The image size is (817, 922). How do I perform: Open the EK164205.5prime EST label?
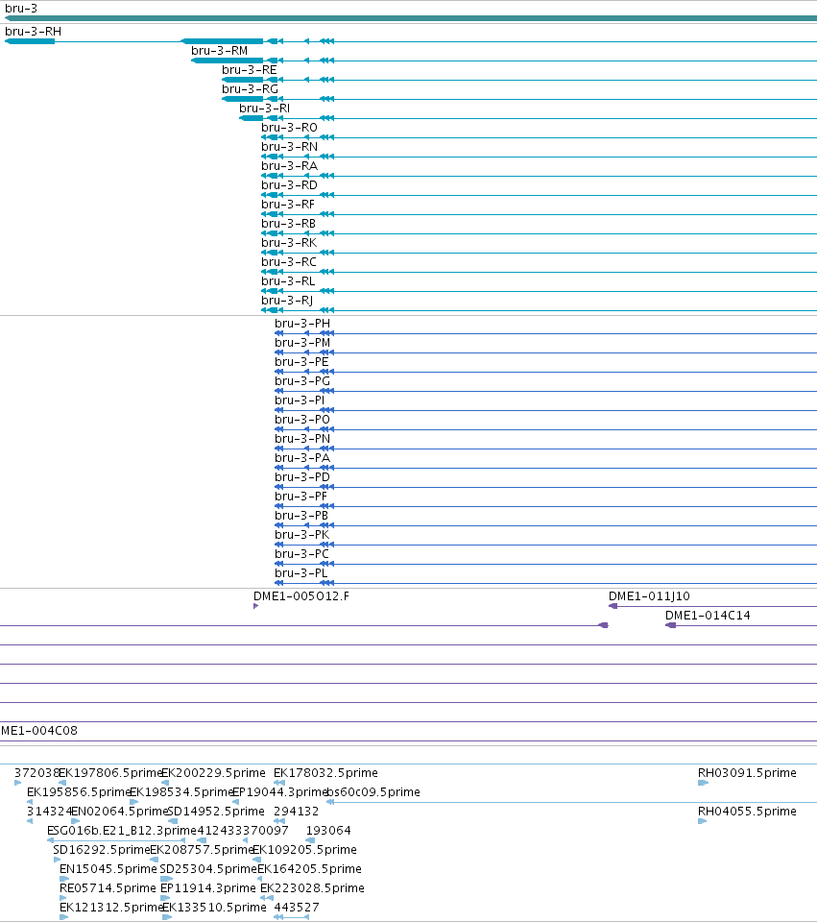pyautogui.click(x=310, y=869)
